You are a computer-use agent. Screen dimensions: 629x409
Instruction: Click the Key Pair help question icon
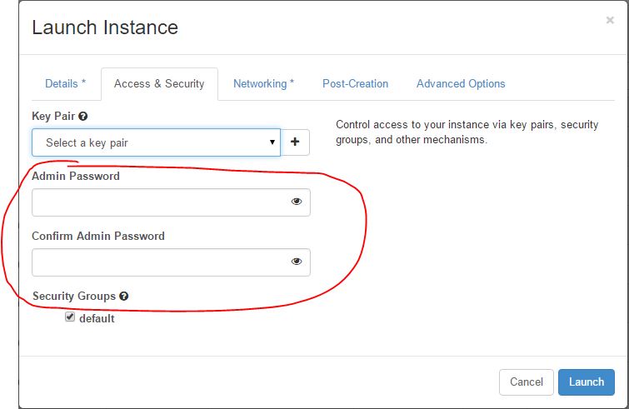click(x=83, y=117)
